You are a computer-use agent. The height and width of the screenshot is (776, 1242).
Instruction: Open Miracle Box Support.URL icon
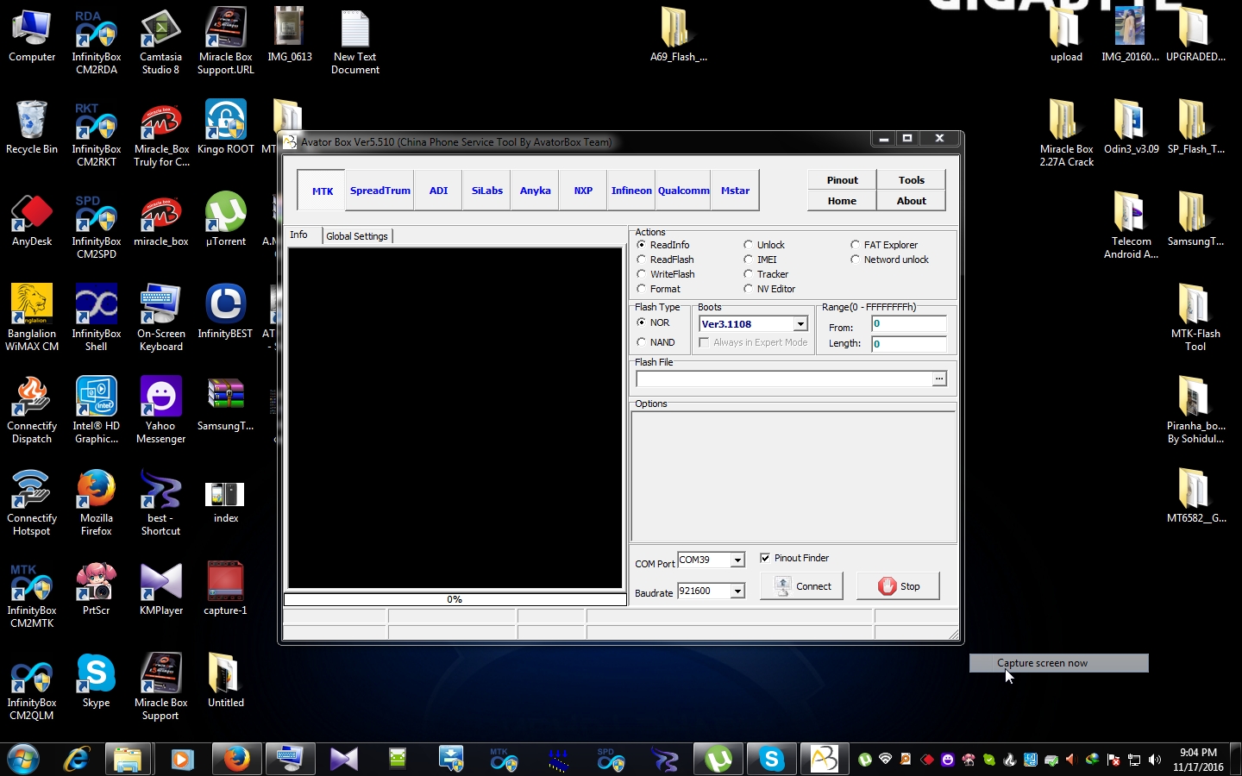pos(226,43)
